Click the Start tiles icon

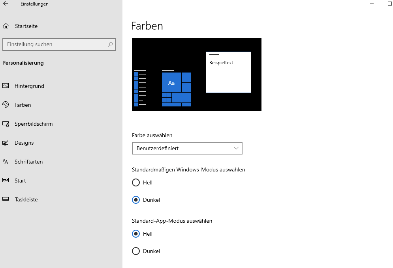click(6, 180)
